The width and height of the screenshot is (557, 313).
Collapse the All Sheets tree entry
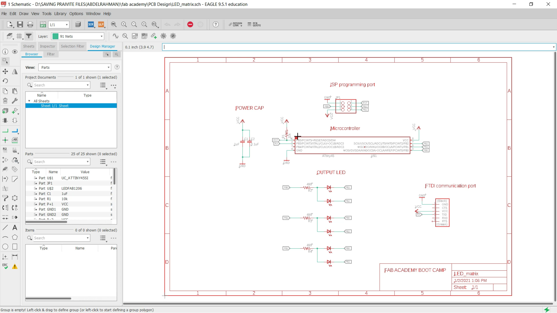coord(29,101)
